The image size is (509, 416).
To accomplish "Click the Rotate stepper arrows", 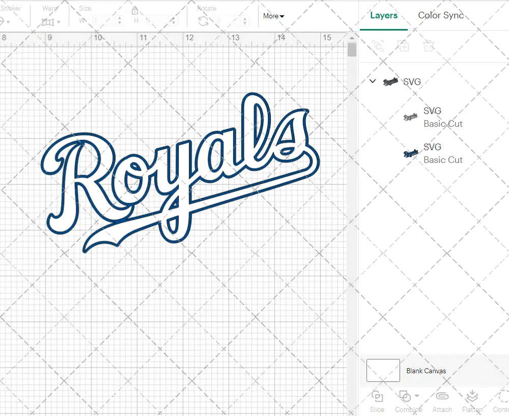I will (x=244, y=21).
